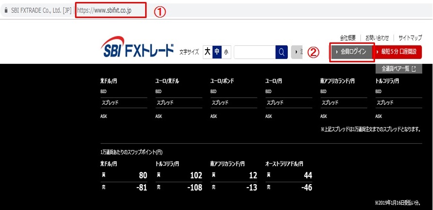The height and width of the screenshot is (210, 433).
Task: Click the padlock security icon in address bar
Action: [x=6, y=11]
